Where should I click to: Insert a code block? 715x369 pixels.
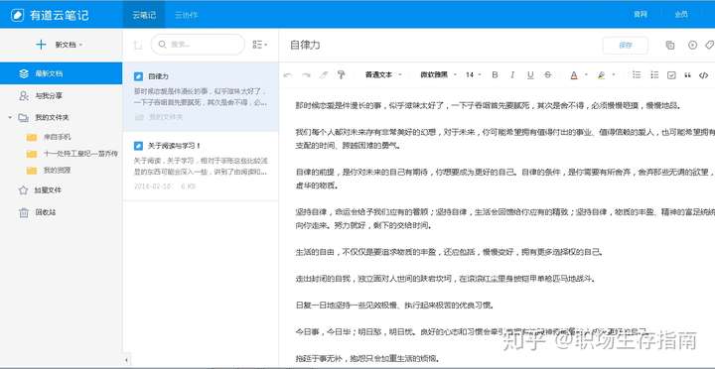(704, 75)
